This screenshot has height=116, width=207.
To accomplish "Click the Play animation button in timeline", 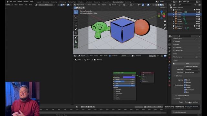I will pyautogui.click(x=89, y=107).
